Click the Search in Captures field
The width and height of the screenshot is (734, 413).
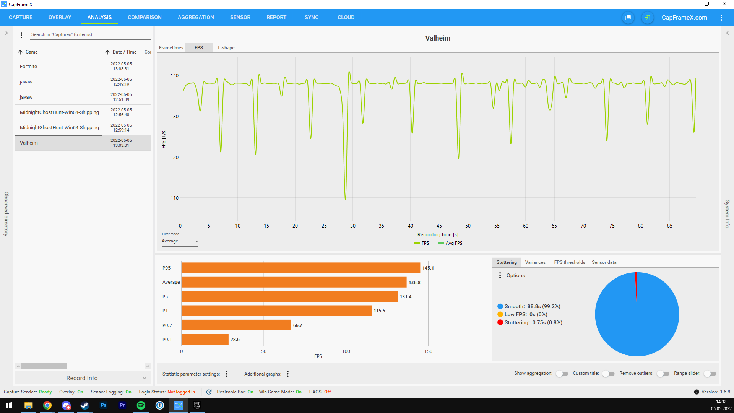(90, 34)
